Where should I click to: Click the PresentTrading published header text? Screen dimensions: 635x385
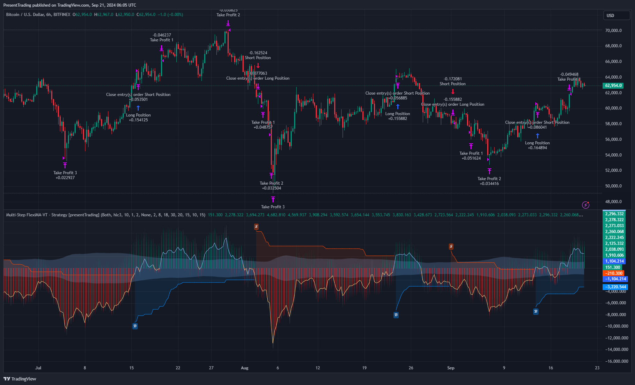click(x=70, y=5)
